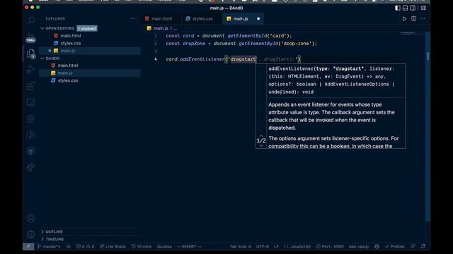Open the Manage gear icon

coord(31,234)
